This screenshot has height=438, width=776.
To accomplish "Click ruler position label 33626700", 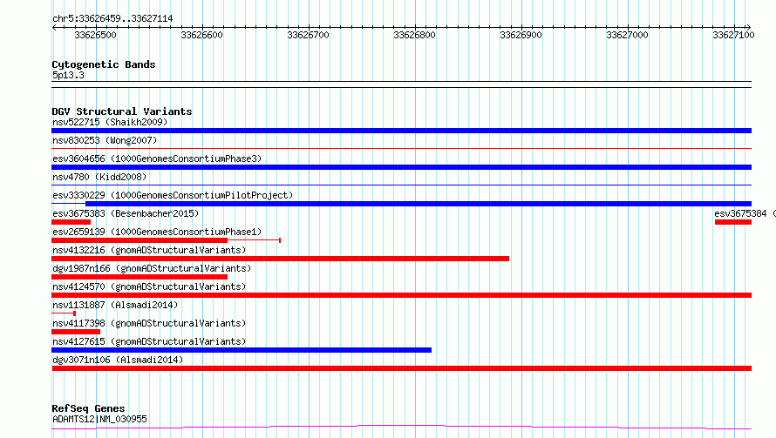I will coord(309,35).
